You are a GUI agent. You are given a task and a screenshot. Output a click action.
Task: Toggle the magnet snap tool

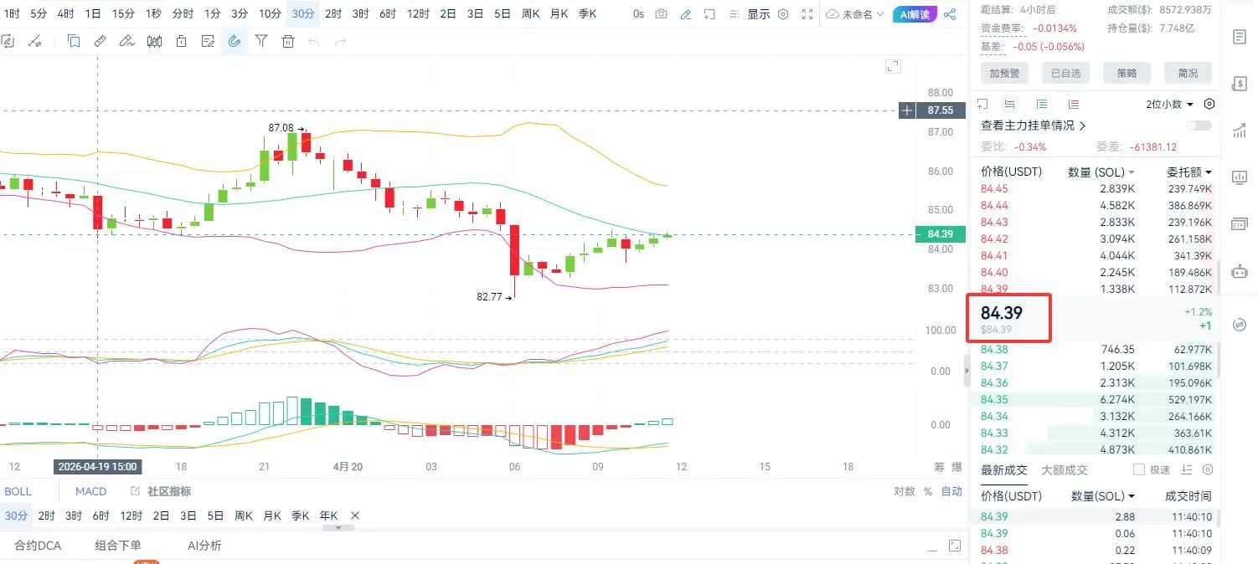point(235,41)
